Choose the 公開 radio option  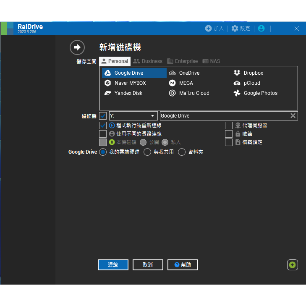coord(143,142)
